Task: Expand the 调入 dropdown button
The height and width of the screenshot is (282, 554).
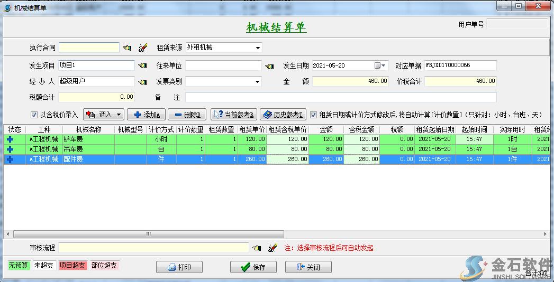Action: click(x=119, y=115)
